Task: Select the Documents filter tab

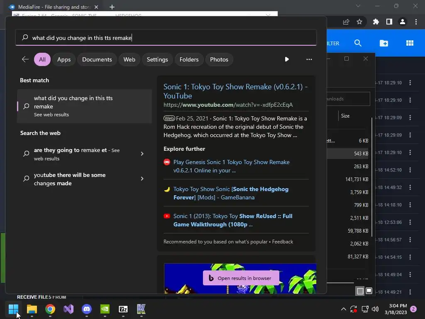Action: coord(97,59)
